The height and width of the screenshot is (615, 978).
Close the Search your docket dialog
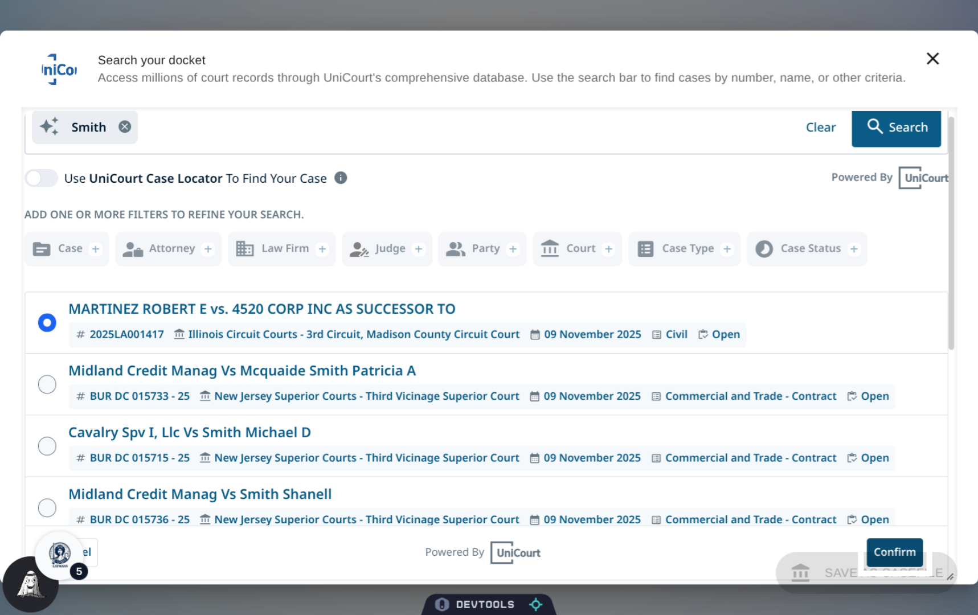[932, 59]
